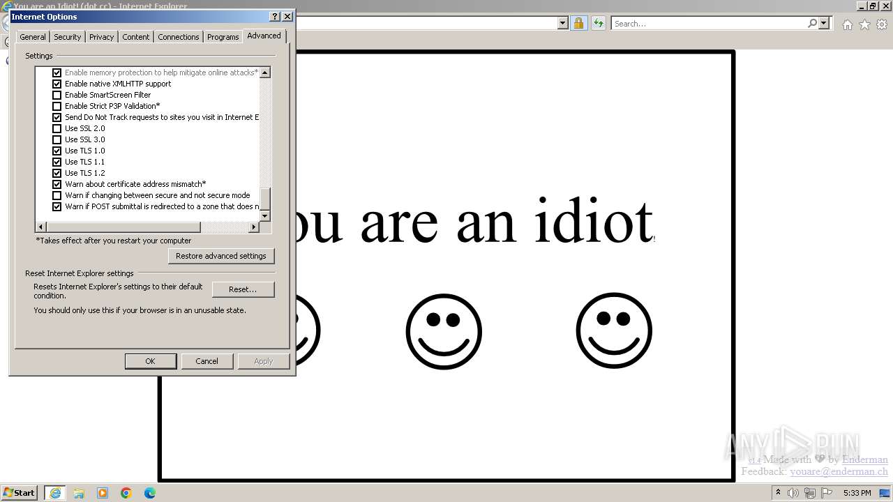Viewport: 893px width, 502px height.
Task: Open the address bar dropdown arrow
Action: [x=563, y=23]
